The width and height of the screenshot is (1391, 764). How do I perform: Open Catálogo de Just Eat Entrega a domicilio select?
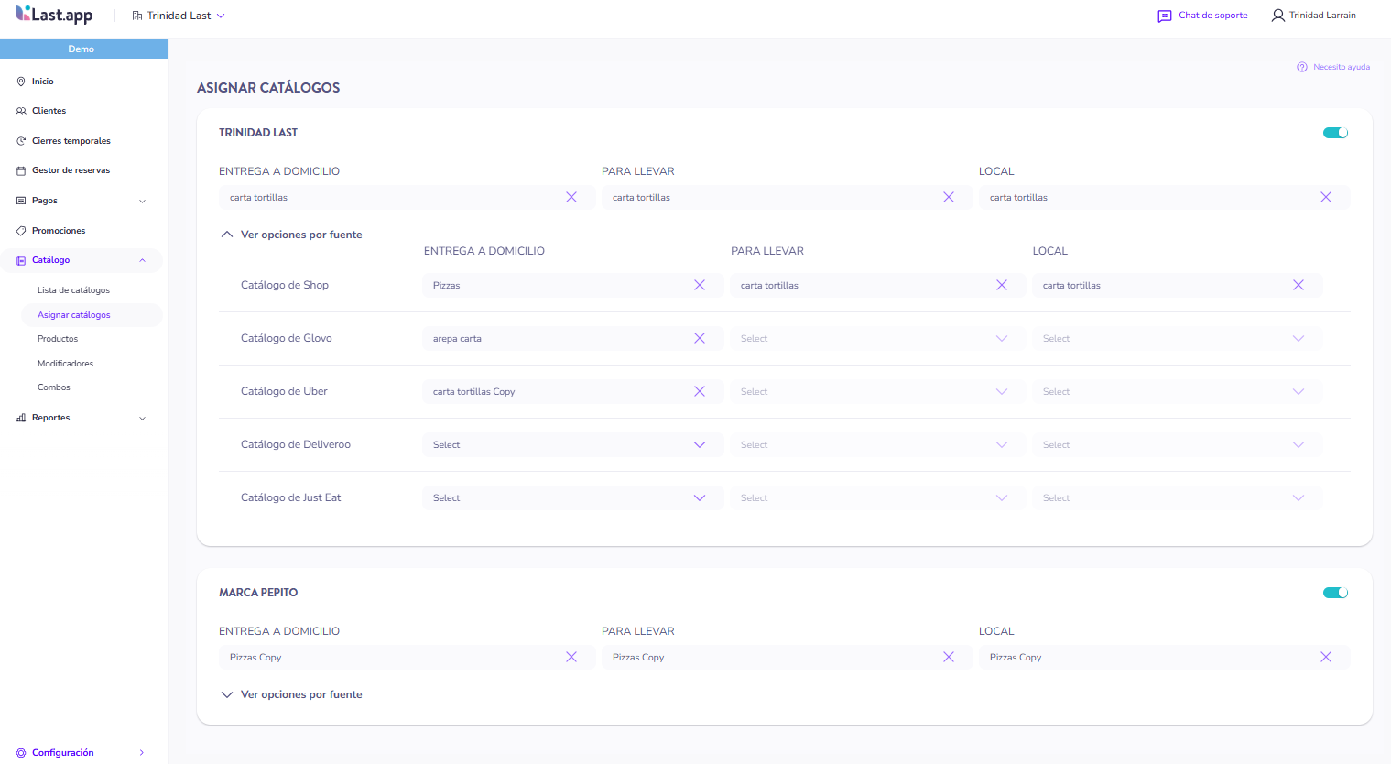(x=572, y=497)
